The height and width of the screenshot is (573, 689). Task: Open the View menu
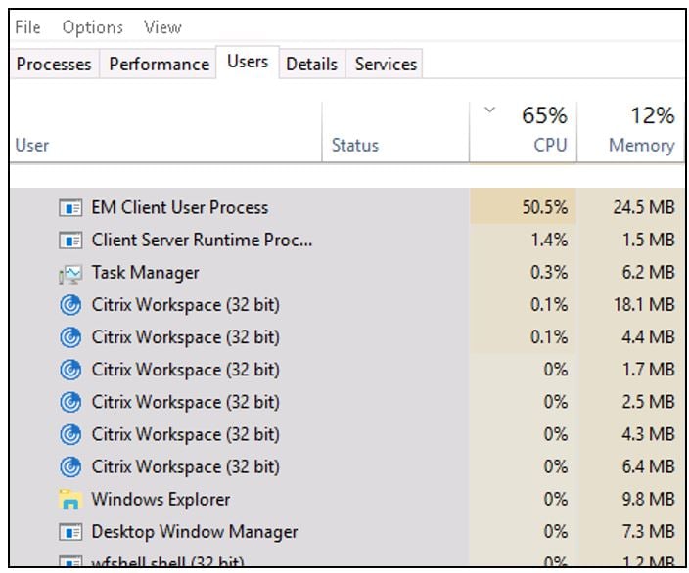162,27
